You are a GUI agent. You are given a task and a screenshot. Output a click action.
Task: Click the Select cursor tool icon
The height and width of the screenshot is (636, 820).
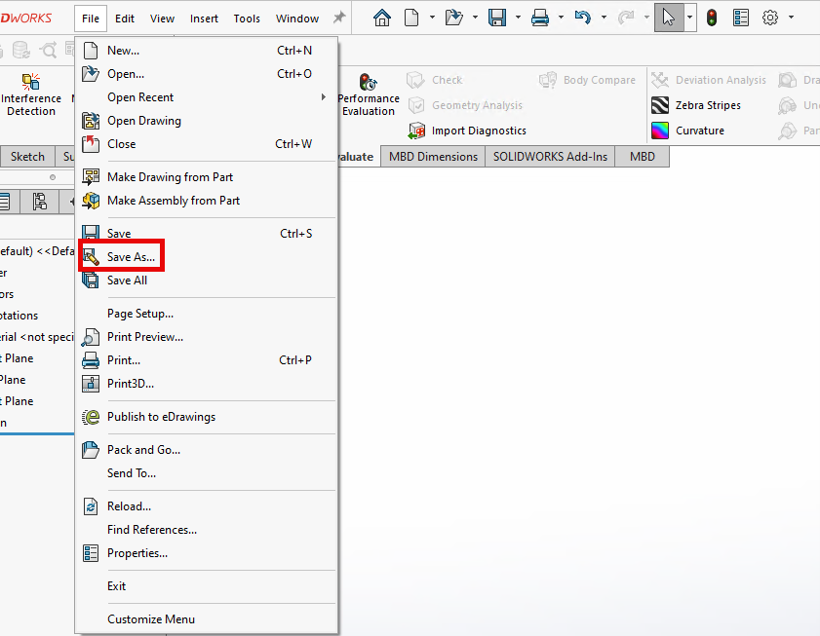pyautogui.click(x=668, y=18)
